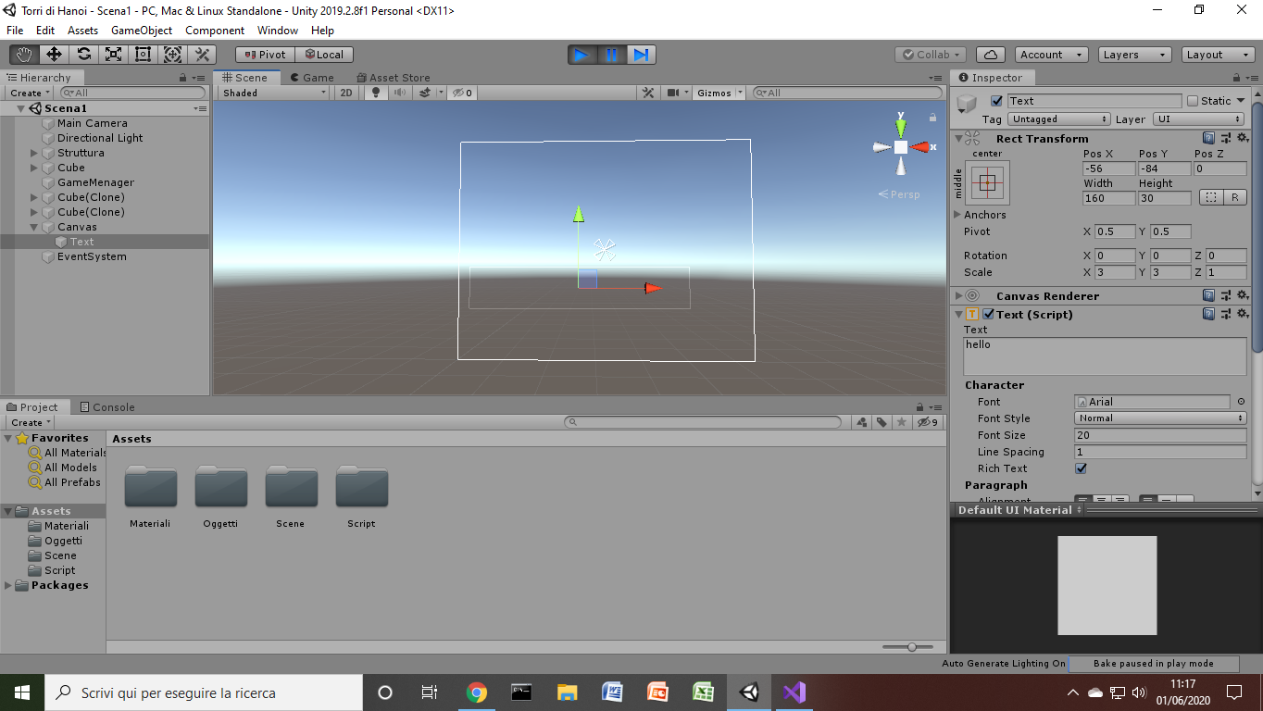The image size is (1263, 711).
Task: Toggle Rect Transform raw edit mode R
Action: (x=1235, y=197)
